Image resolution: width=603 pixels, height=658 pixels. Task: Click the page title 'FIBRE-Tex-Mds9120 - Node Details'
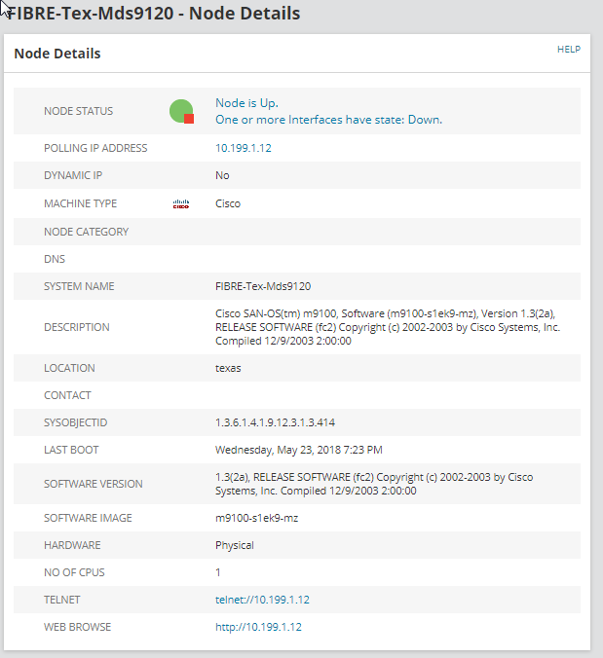[x=153, y=14]
